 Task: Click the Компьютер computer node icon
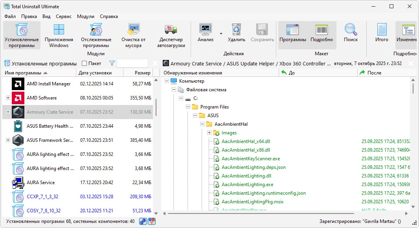point(174,81)
